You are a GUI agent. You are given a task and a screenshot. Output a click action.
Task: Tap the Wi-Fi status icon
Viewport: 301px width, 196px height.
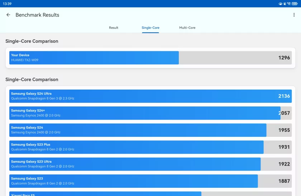[289, 4]
